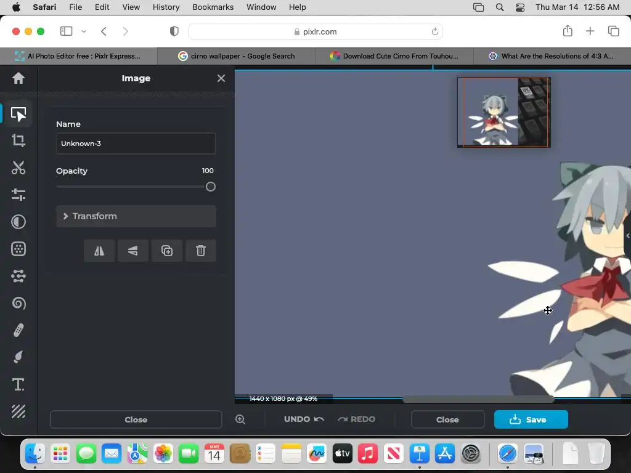Viewport: 631px width, 473px height.
Task: Undo the last action
Action: (x=304, y=419)
